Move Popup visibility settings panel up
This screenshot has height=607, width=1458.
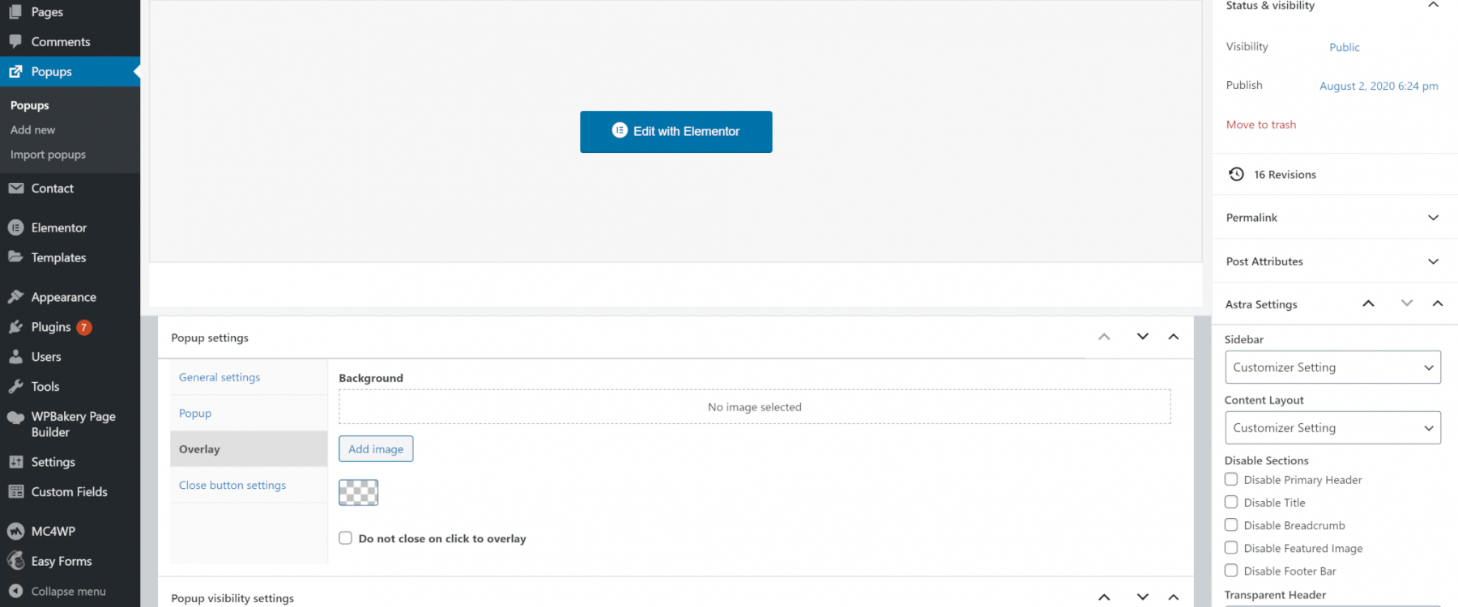[x=1104, y=597]
